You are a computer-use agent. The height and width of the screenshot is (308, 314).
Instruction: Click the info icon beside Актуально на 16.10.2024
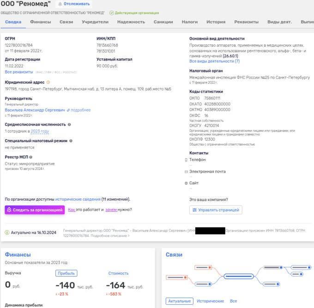7,233
